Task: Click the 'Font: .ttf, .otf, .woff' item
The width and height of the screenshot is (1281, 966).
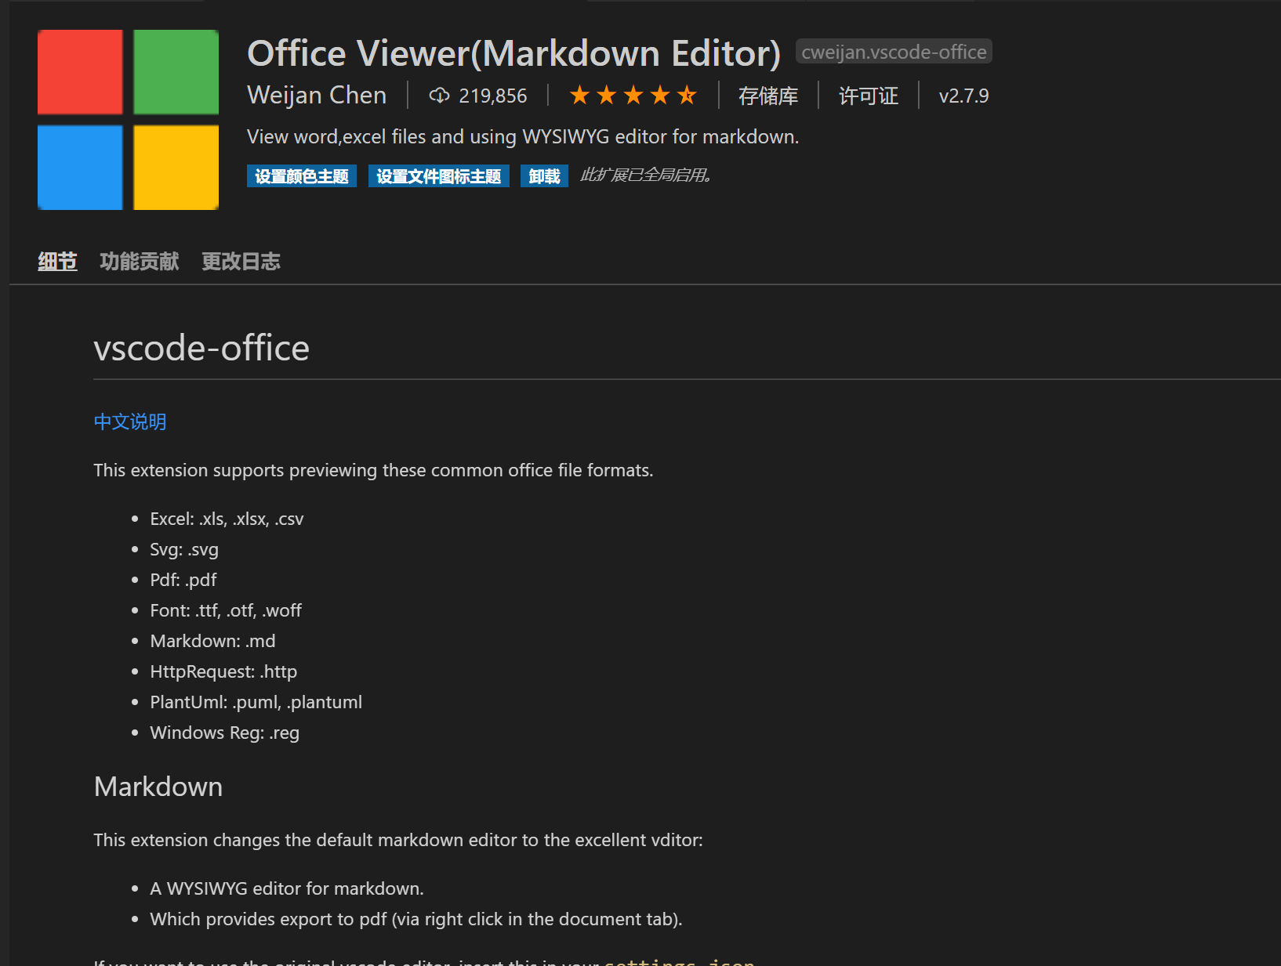Action: tap(226, 610)
